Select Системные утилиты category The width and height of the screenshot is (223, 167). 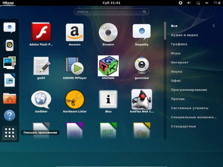coord(190,108)
